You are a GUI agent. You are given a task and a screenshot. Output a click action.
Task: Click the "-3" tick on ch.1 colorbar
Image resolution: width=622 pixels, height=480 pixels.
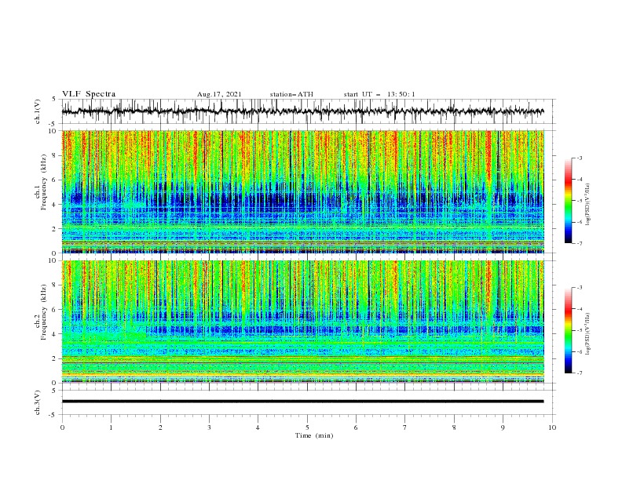[579, 158]
